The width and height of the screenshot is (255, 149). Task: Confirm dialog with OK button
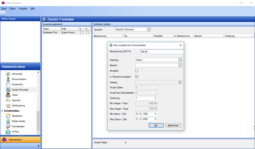coord(156,125)
